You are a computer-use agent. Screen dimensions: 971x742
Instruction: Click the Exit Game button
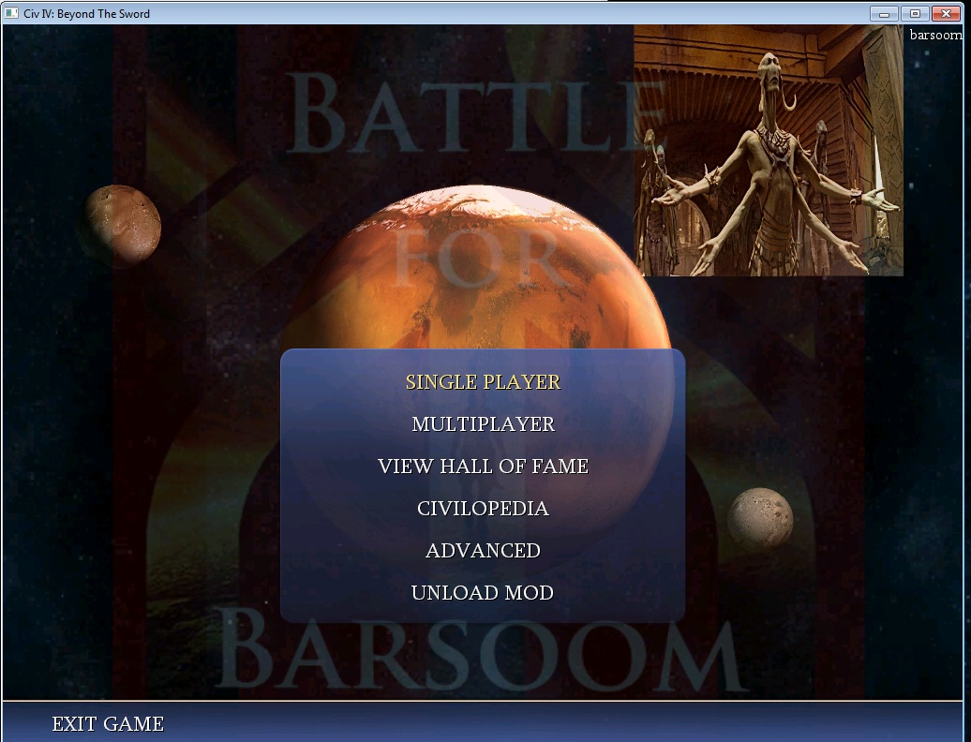pos(108,723)
